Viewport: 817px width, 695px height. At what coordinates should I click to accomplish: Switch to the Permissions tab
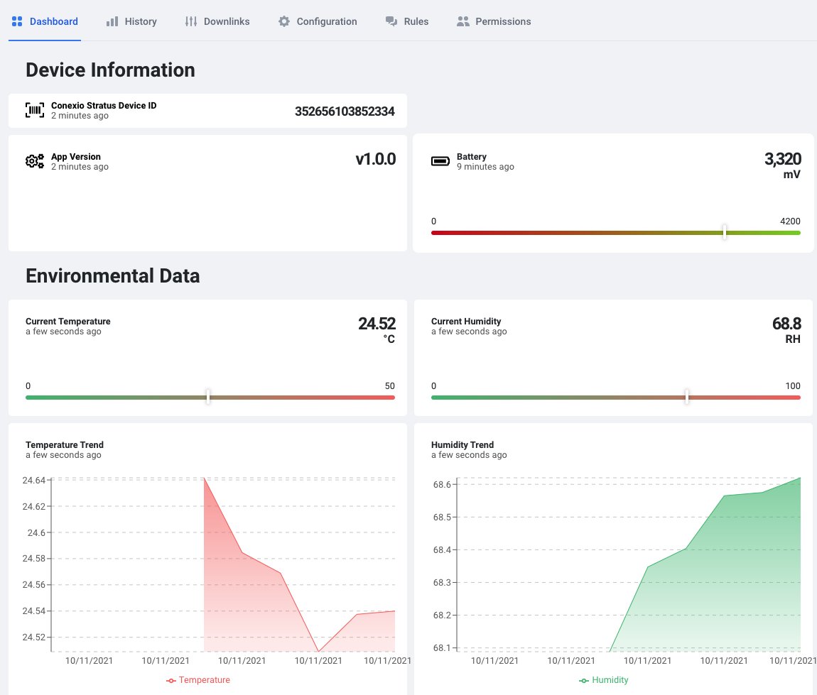494,21
